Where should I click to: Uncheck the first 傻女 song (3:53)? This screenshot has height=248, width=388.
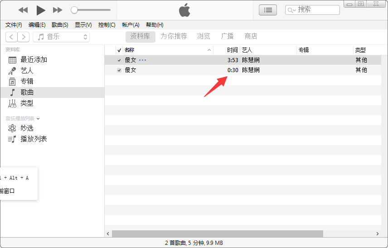point(119,60)
